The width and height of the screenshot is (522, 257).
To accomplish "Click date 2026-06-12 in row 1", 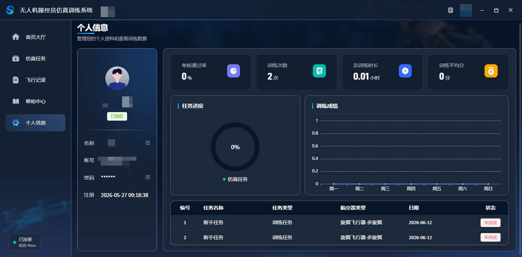I will (420, 222).
